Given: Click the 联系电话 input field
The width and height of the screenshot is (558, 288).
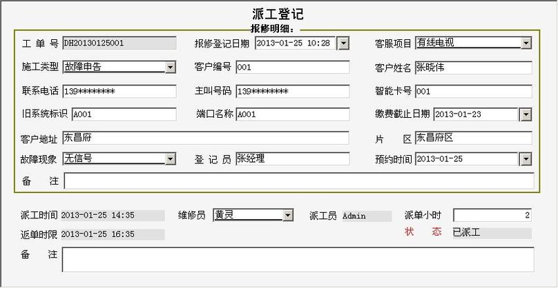Looking at the screenshot, I should point(119,91).
